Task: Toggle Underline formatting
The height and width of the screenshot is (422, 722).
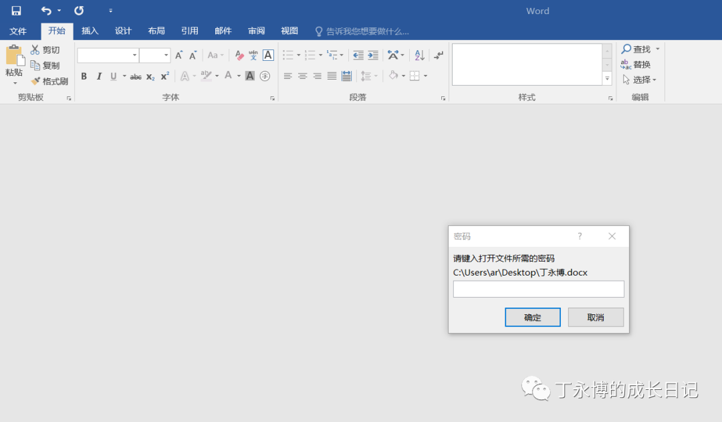Action: click(113, 76)
